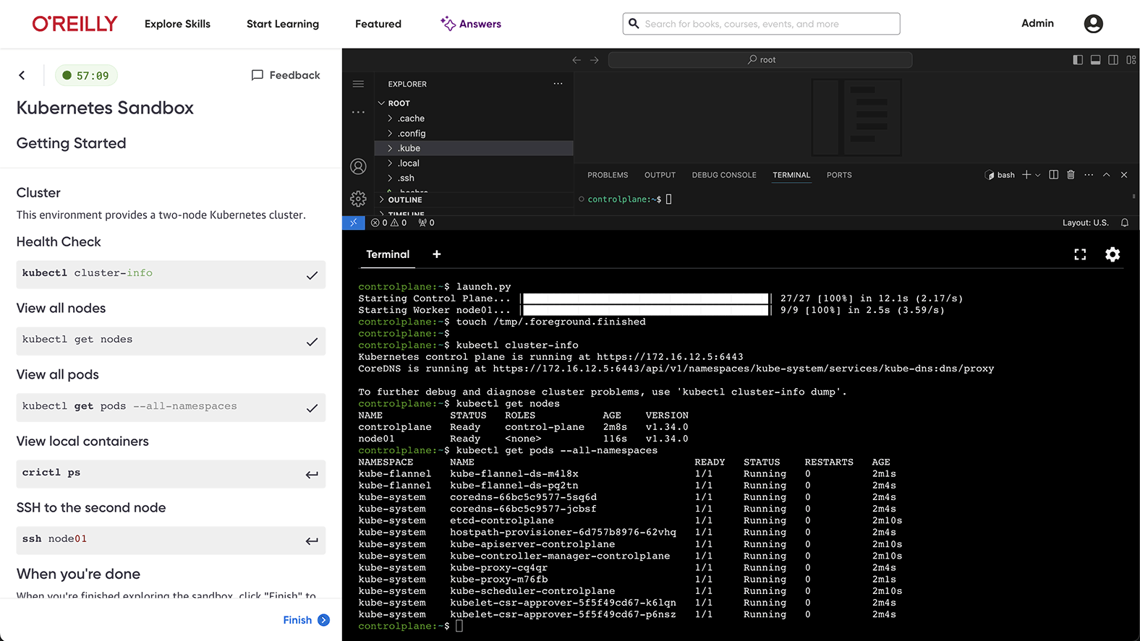The height and width of the screenshot is (641, 1140).
Task: Open the Featured menu
Action: 378,24
